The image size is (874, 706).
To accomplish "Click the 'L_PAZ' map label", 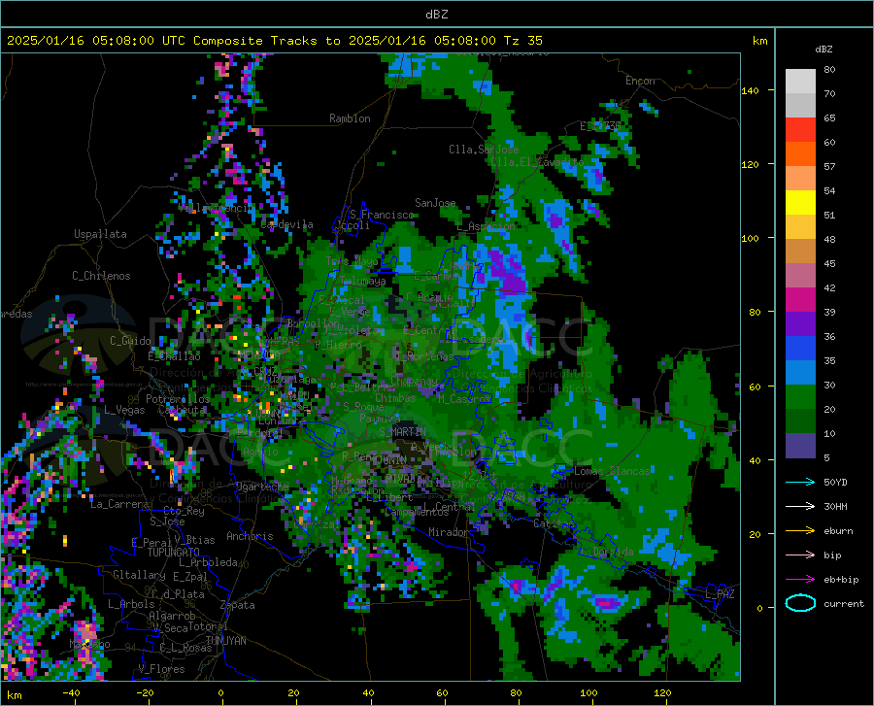I will (x=720, y=594).
